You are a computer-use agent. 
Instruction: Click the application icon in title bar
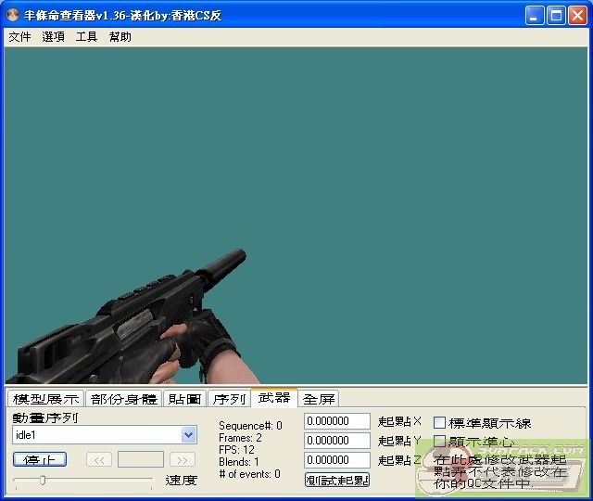click(x=13, y=15)
